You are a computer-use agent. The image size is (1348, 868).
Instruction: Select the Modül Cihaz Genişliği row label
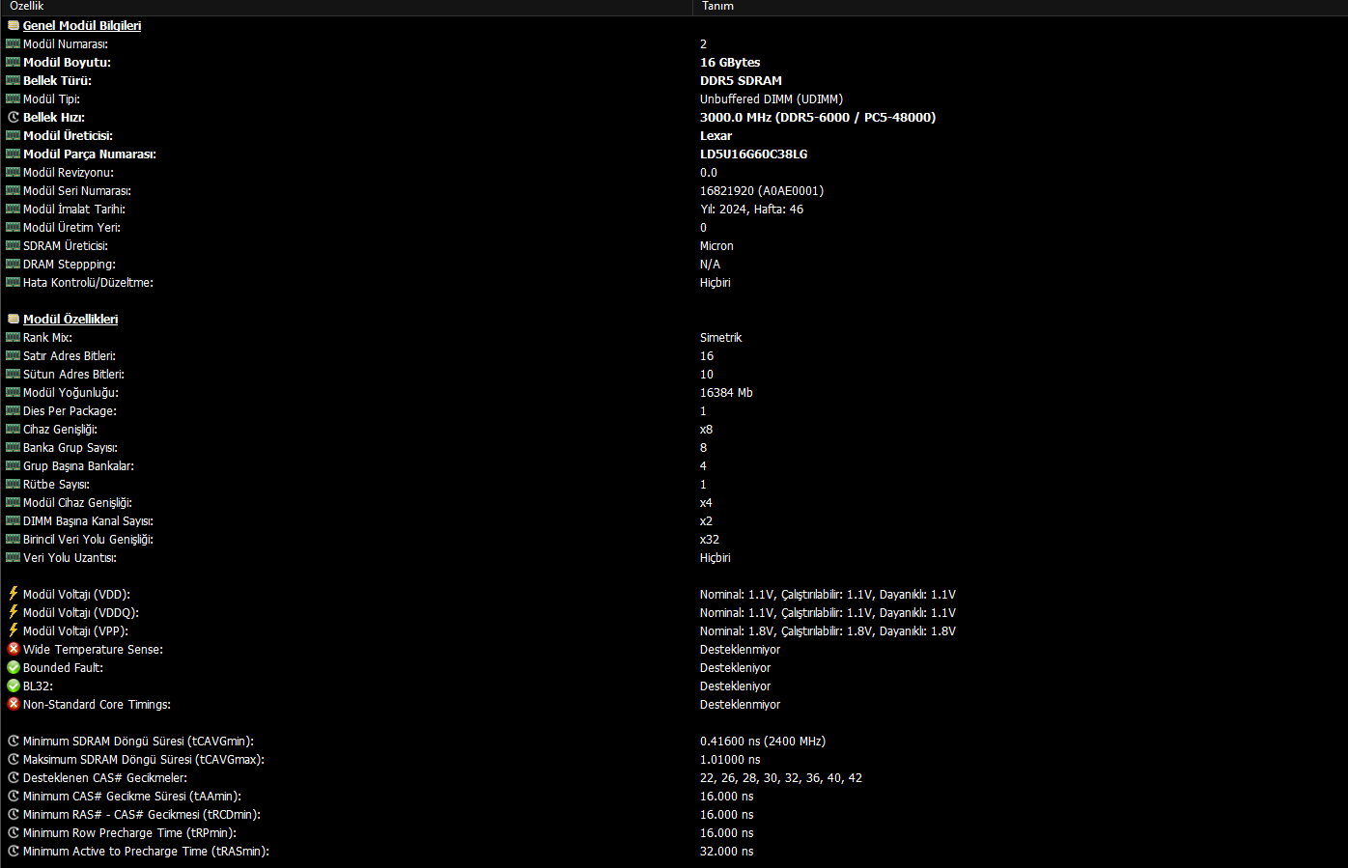77,503
